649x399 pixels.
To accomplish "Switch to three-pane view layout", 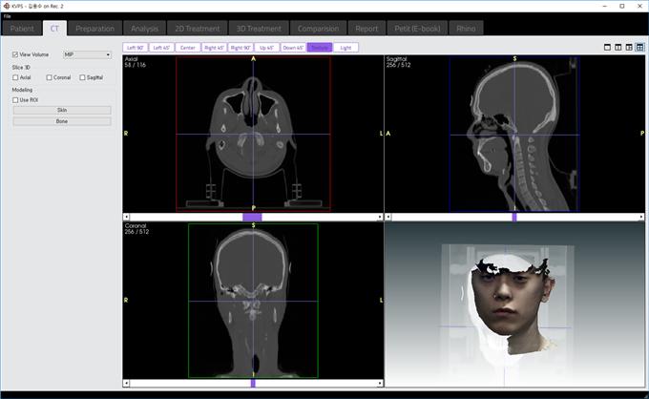I will [x=629, y=48].
